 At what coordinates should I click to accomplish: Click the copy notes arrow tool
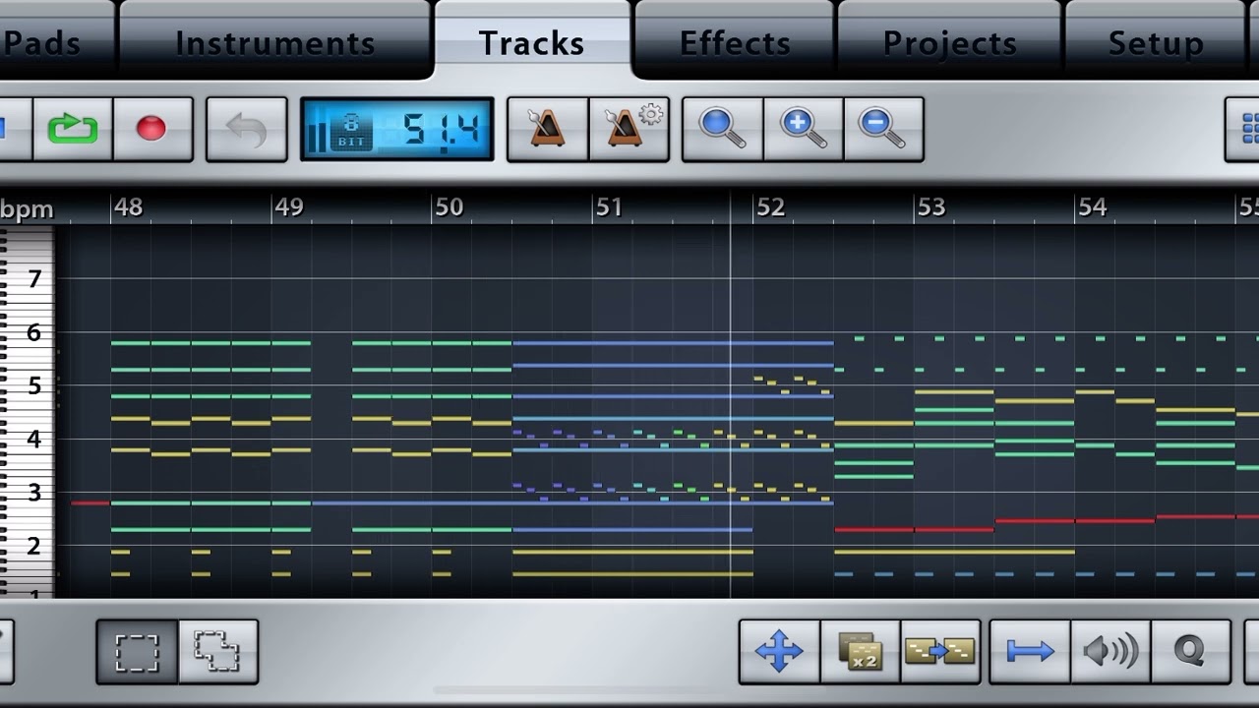940,651
